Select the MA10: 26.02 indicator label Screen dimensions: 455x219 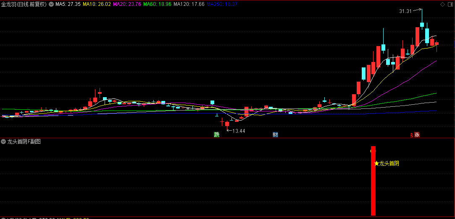tap(97, 4)
